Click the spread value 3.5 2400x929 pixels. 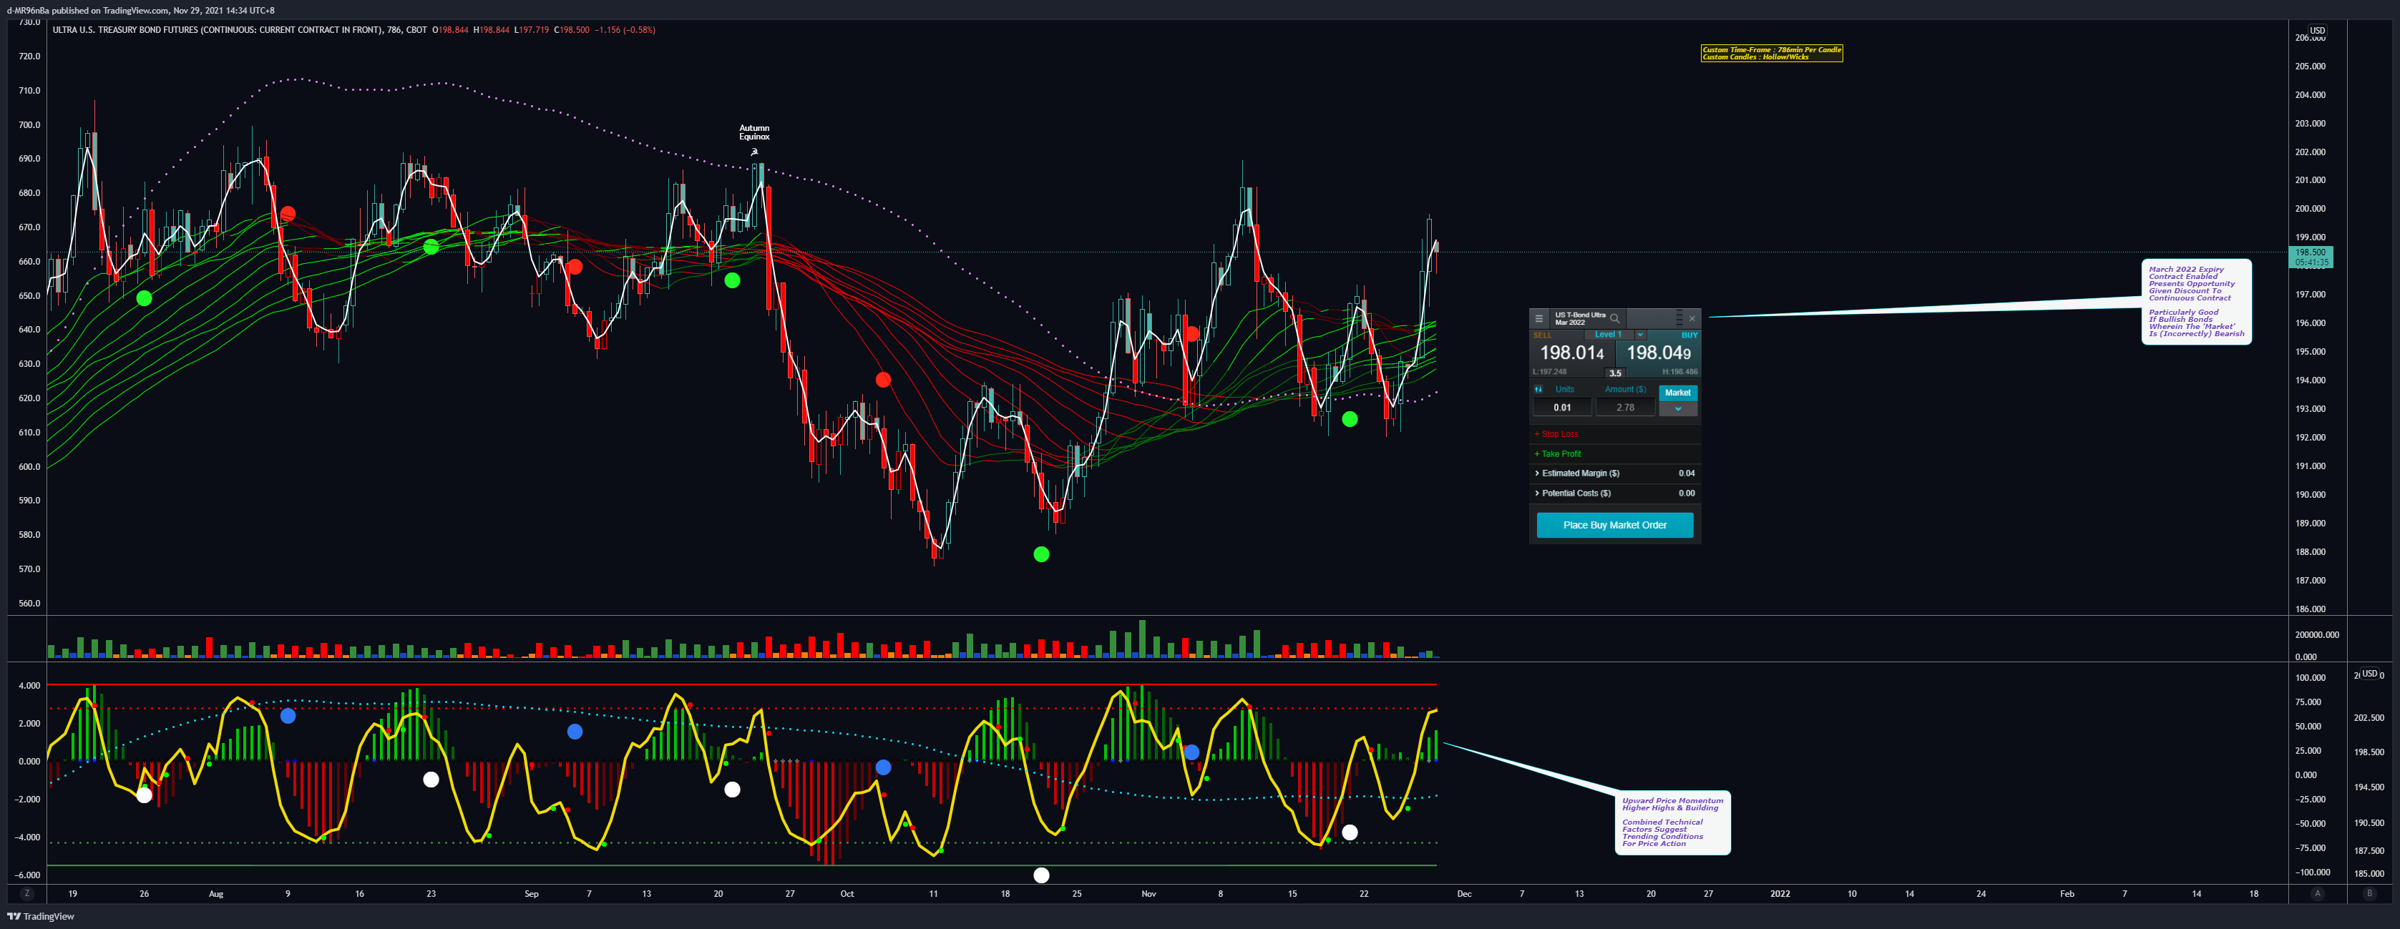(1614, 373)
